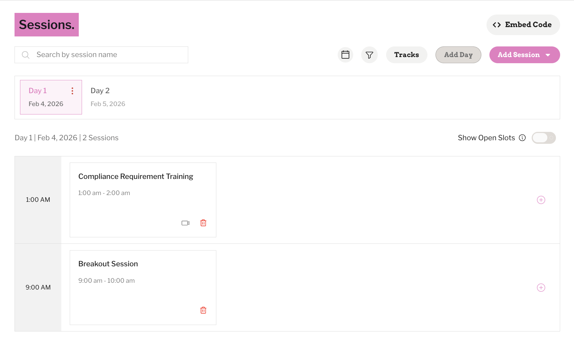Click the 'Feb 5, 2026' date text
Screen dimensions: 574x345
pyautogui.click(x=108, y=104)
